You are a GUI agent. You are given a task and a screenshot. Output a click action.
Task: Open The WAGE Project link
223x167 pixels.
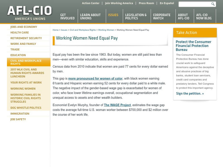117,105
